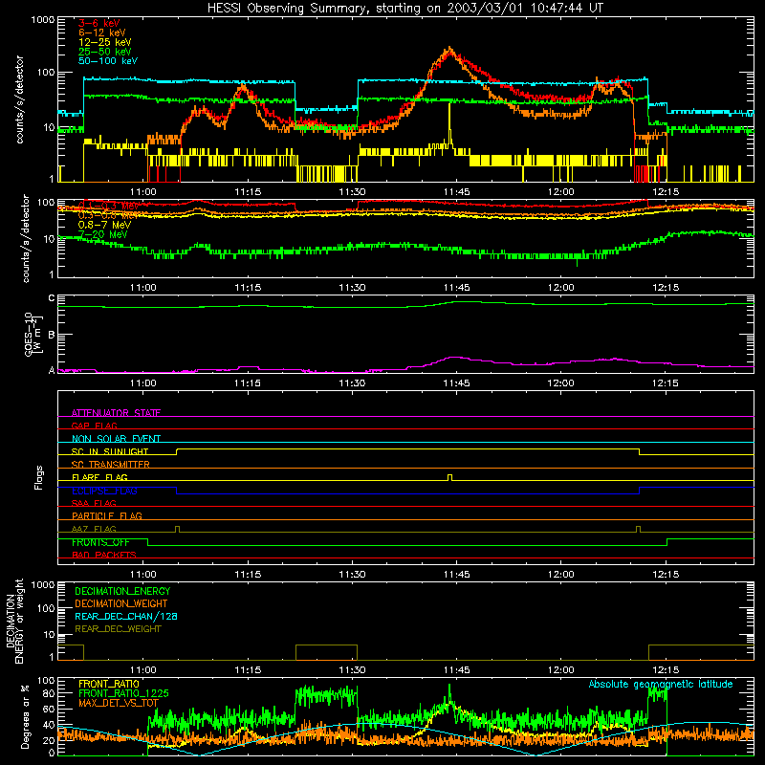765x765 pixels.
Task: Click the REAR_DEC_WEIGHT legend label
Action: point(118,629)
